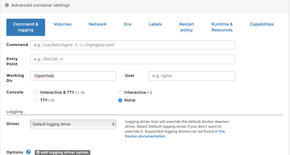Go to the Env tab
Viewport: 290px width, 155px height.
click(128, 24)
